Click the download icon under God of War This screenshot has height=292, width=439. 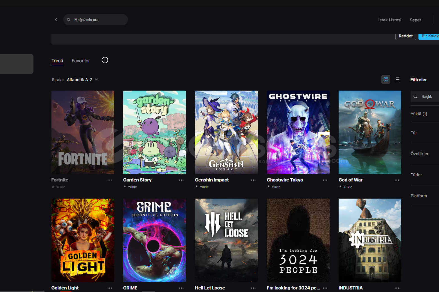340,187
